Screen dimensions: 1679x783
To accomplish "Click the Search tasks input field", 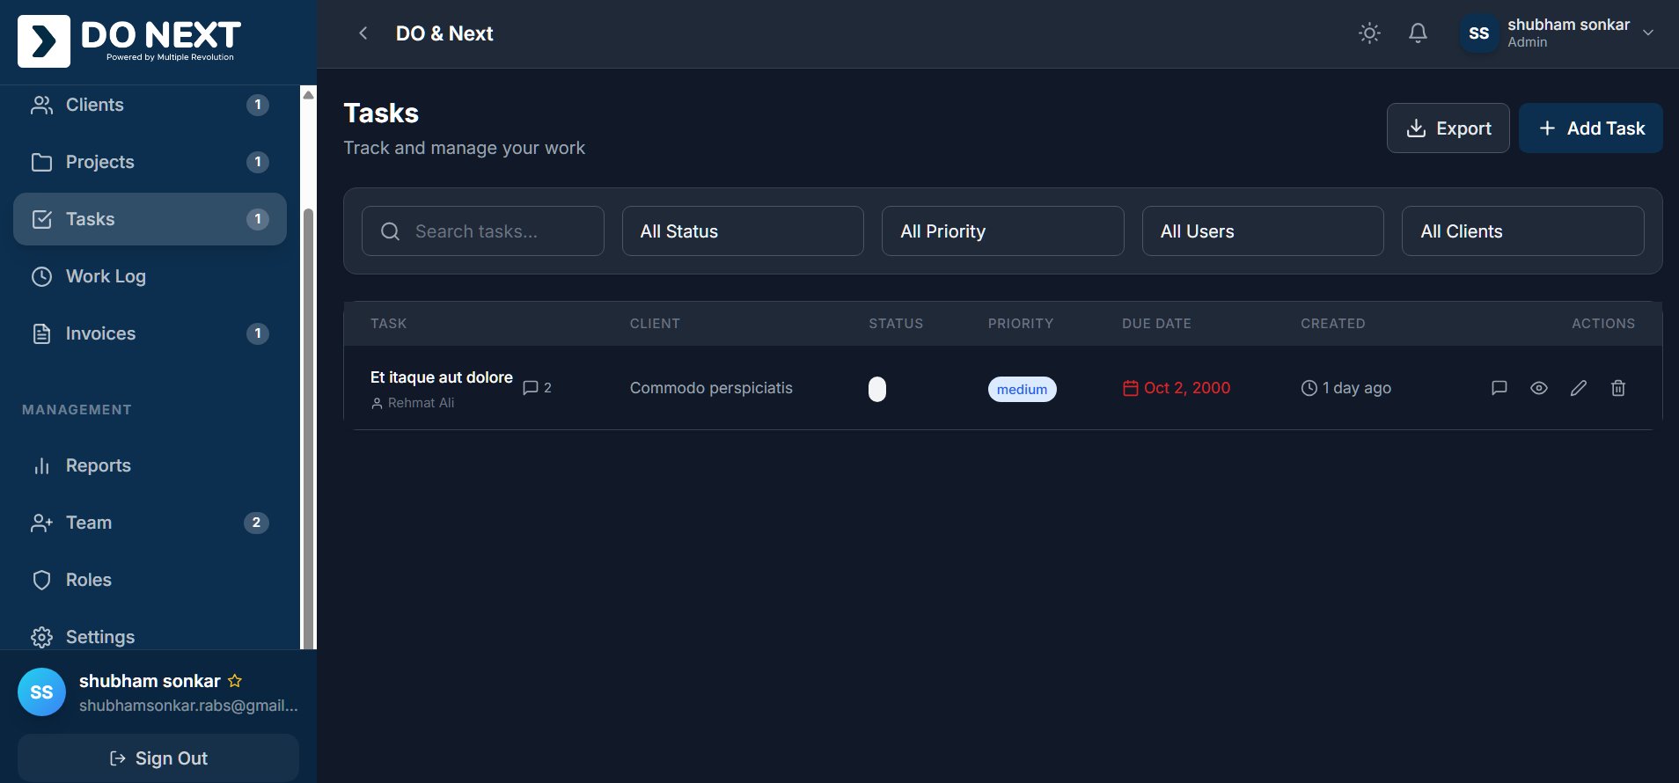I will click(493, 231).
